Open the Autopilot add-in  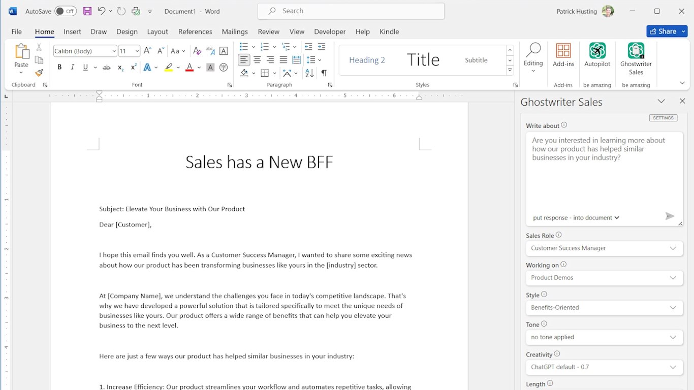tap(597, 55)
